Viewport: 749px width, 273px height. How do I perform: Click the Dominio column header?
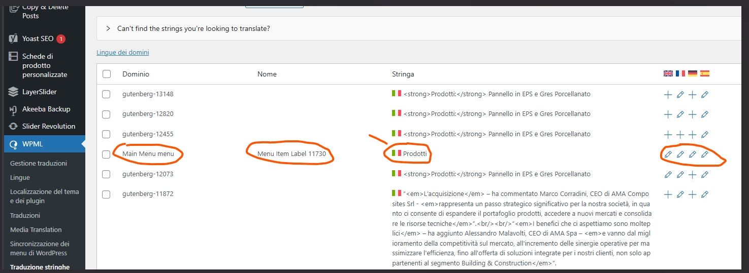(136, 74)
